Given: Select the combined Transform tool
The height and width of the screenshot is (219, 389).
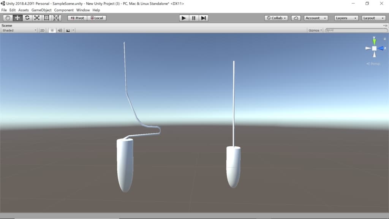Looking at the screenshot, I should coord(56,18).
